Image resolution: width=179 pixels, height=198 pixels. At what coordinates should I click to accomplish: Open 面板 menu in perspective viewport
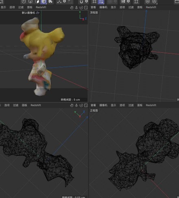click(30, 7)
